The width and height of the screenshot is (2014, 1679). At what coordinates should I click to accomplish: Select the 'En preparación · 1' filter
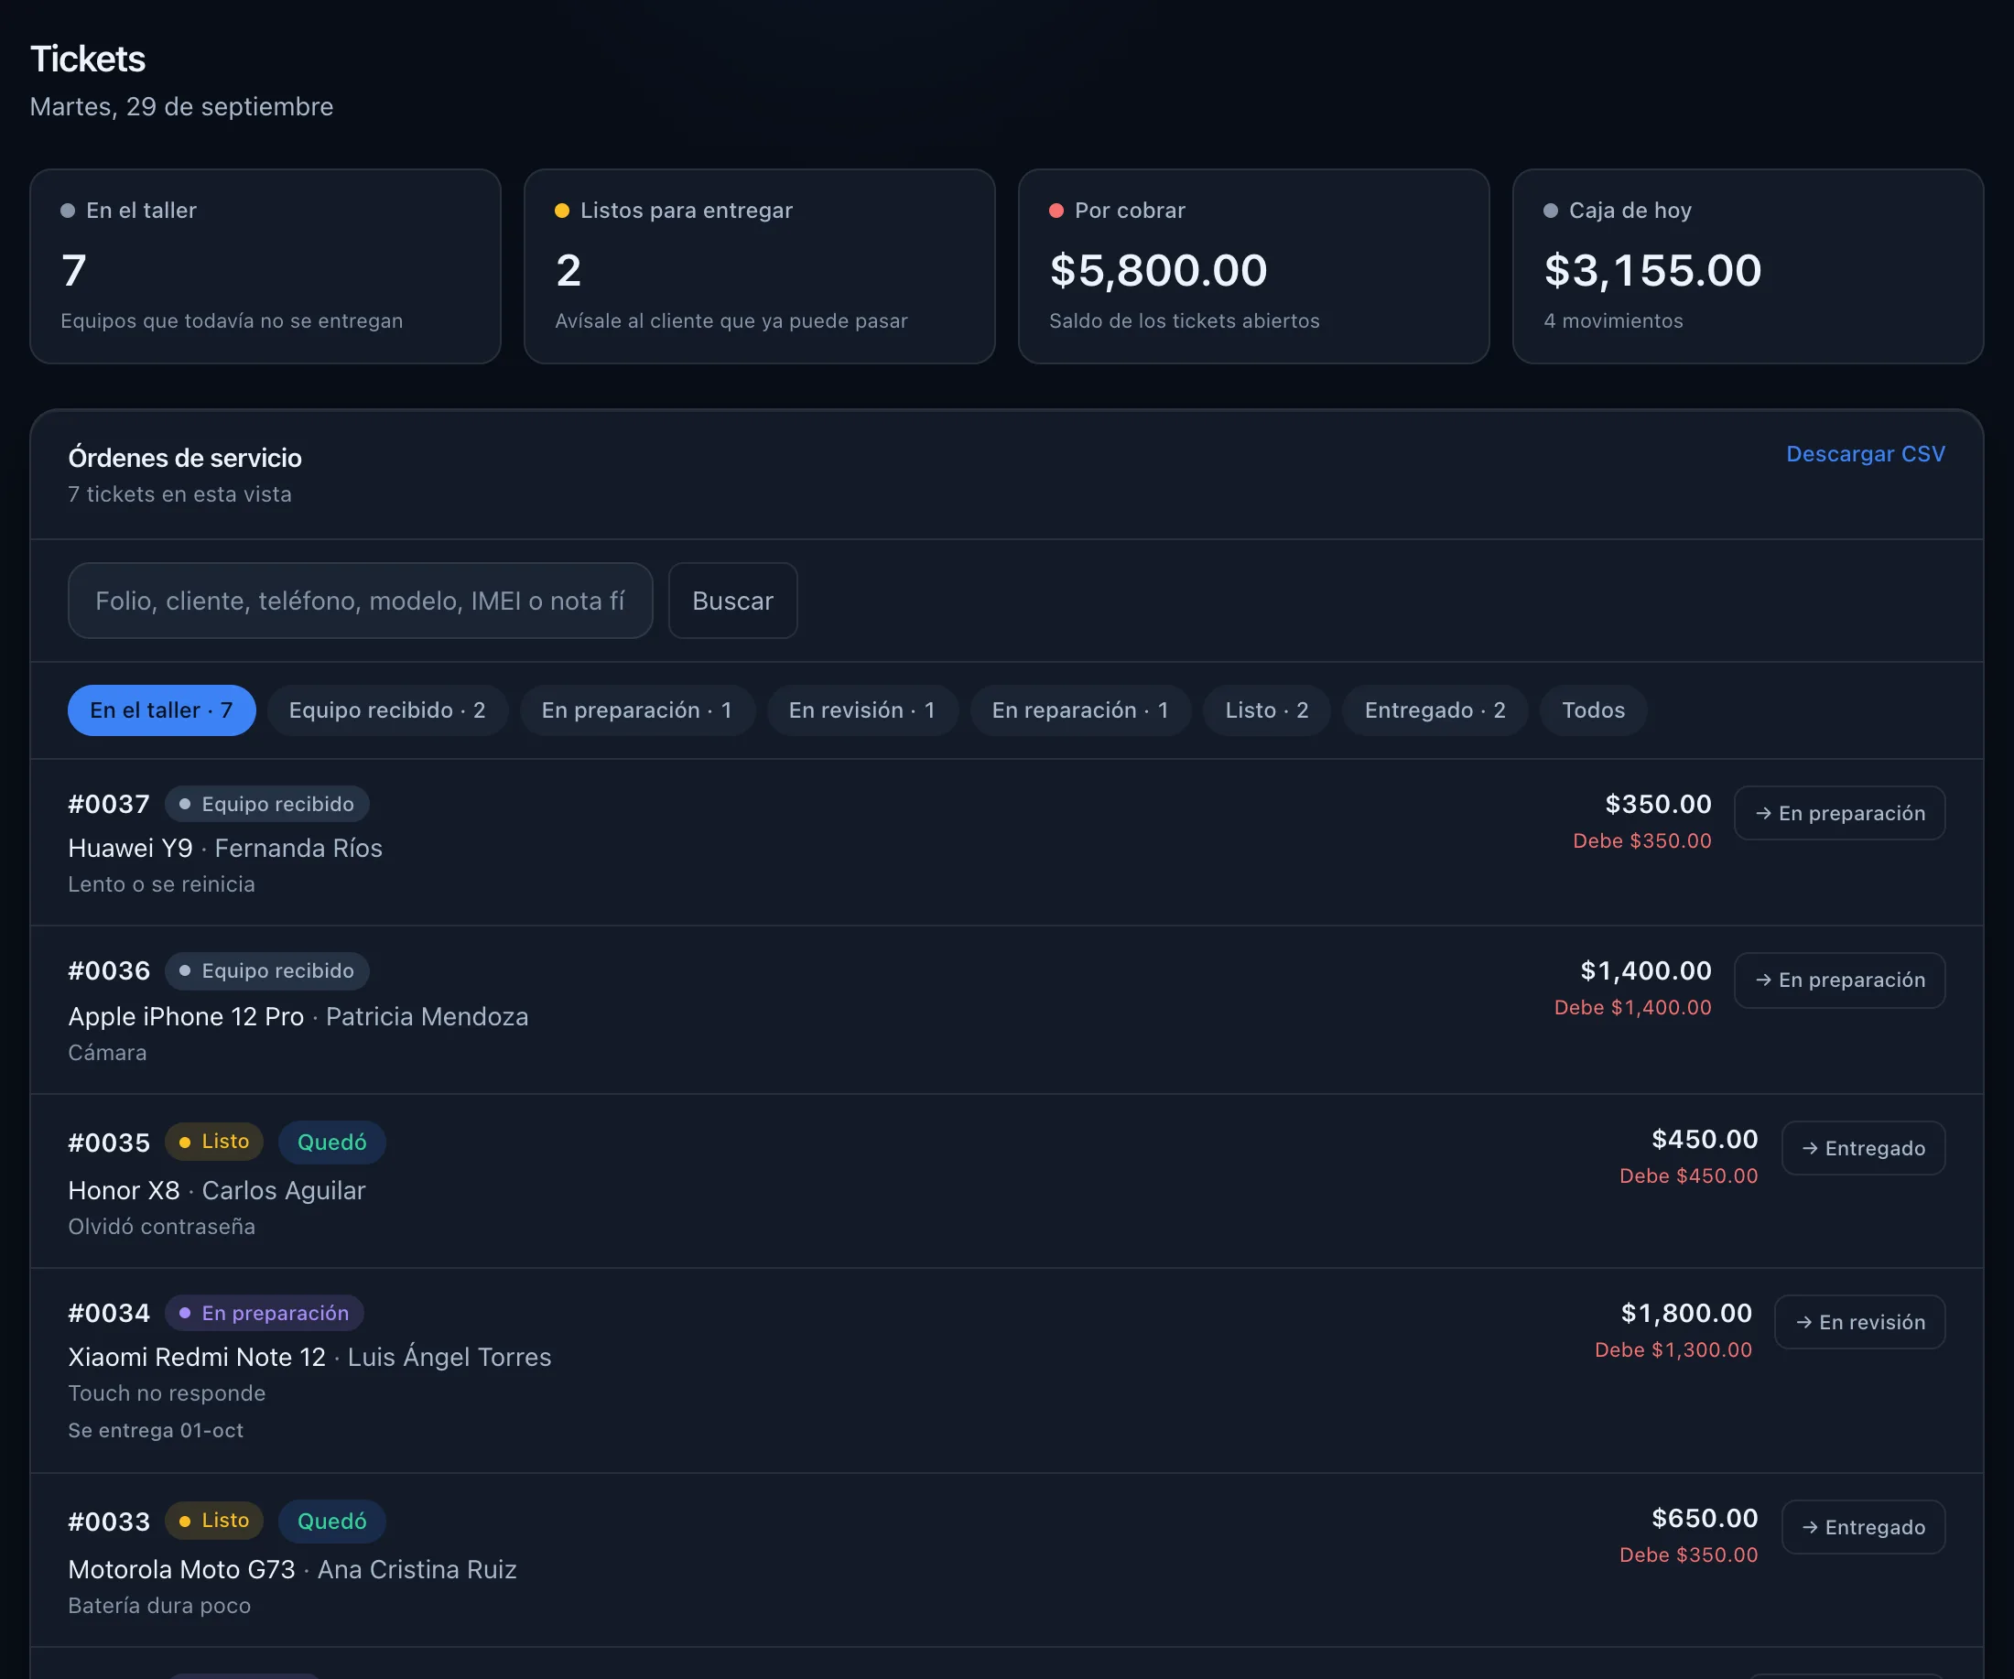point(637,710)
